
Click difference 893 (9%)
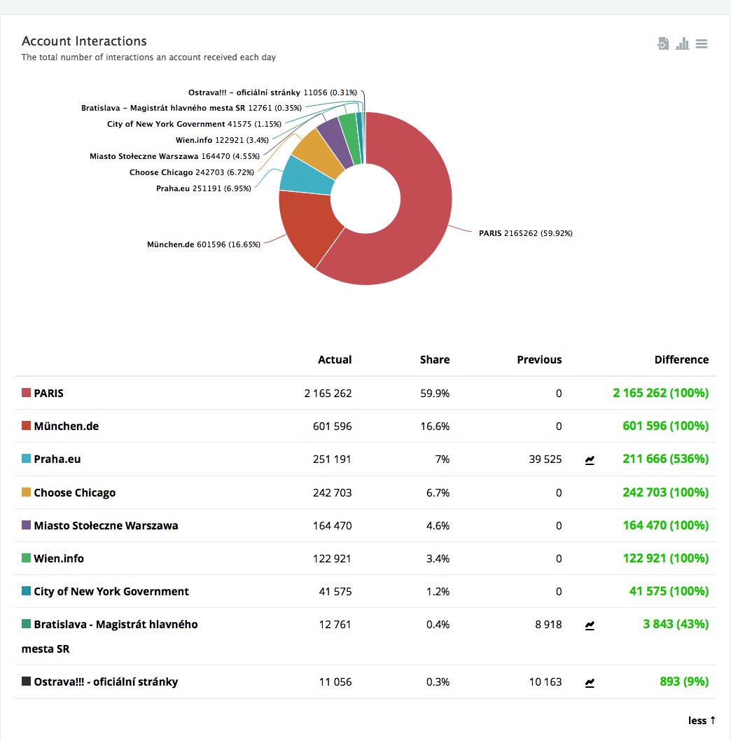pos(684,681)
